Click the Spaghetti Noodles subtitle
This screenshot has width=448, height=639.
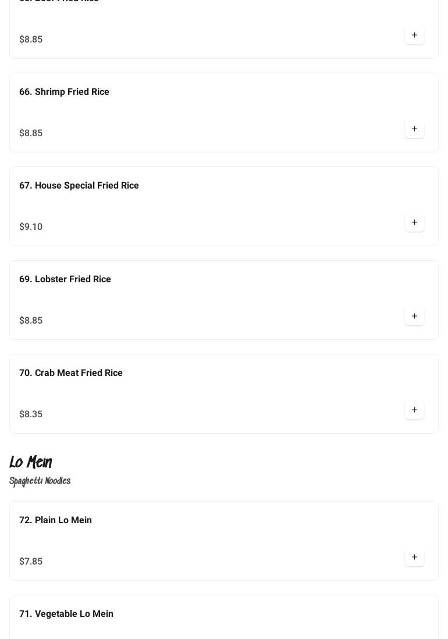click(x=40, y=481)
